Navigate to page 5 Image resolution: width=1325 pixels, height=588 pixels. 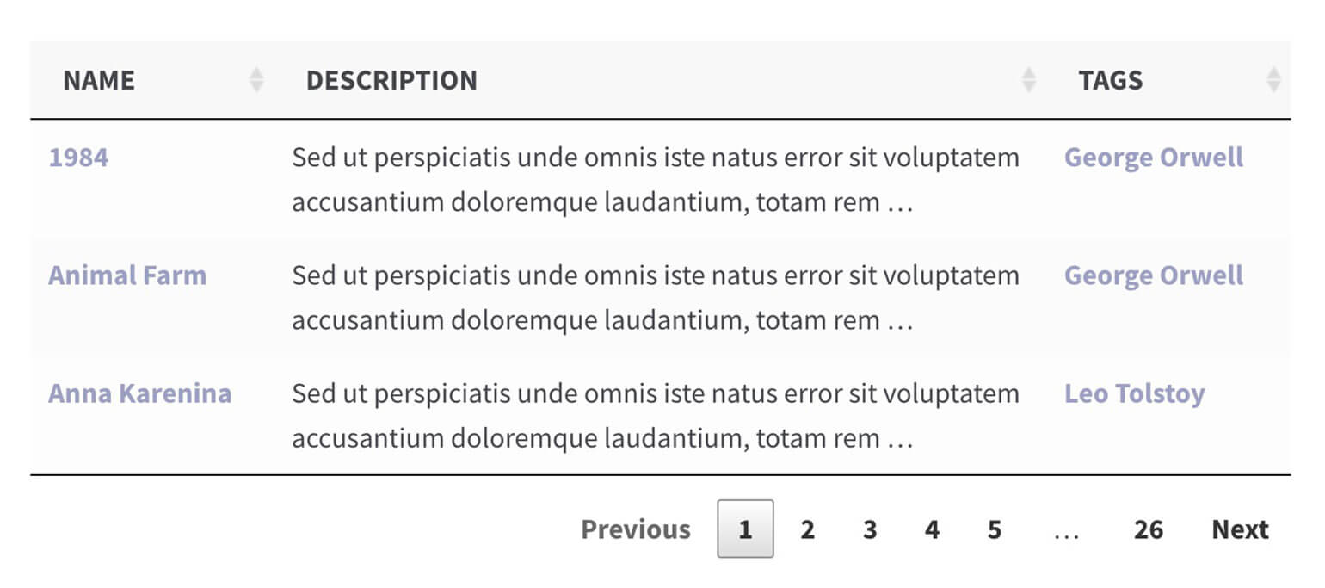pos(995,529)
